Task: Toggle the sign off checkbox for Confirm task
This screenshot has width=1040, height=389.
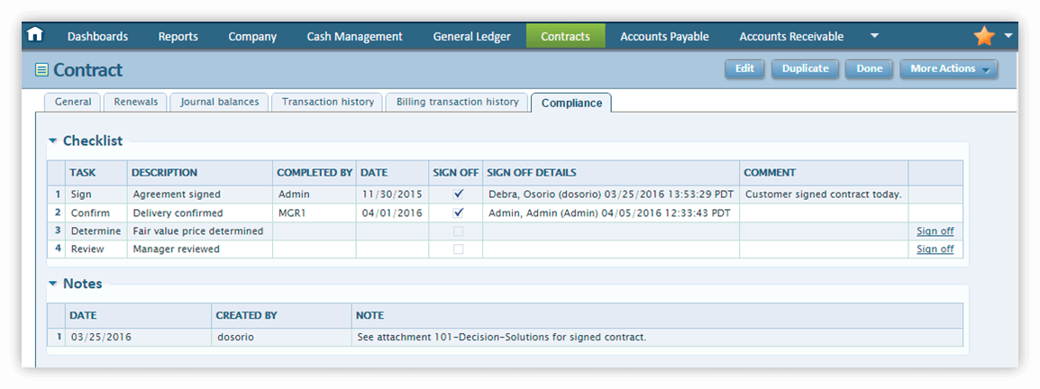Action: 459,213
